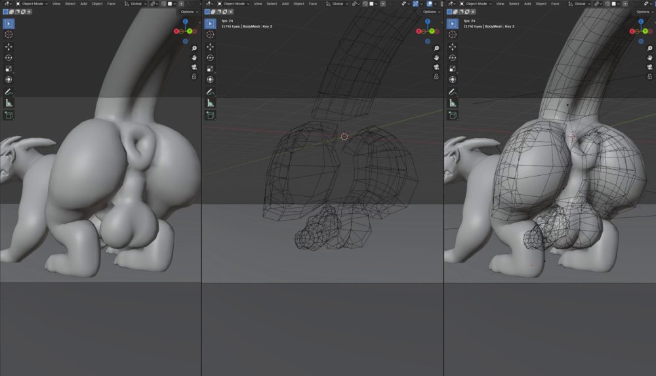
Task: Open visibility filter dropdown in middle viewport
Action: tap(405, 4)
